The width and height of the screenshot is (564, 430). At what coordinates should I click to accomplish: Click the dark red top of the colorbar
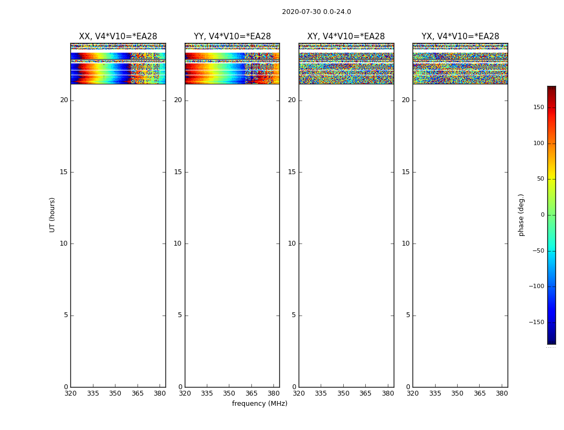[551, 89]
